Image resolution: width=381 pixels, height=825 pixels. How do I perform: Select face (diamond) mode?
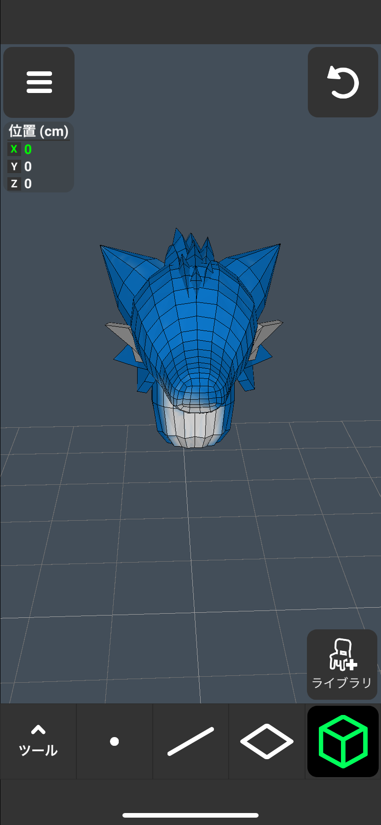click(x=267, y=741)
